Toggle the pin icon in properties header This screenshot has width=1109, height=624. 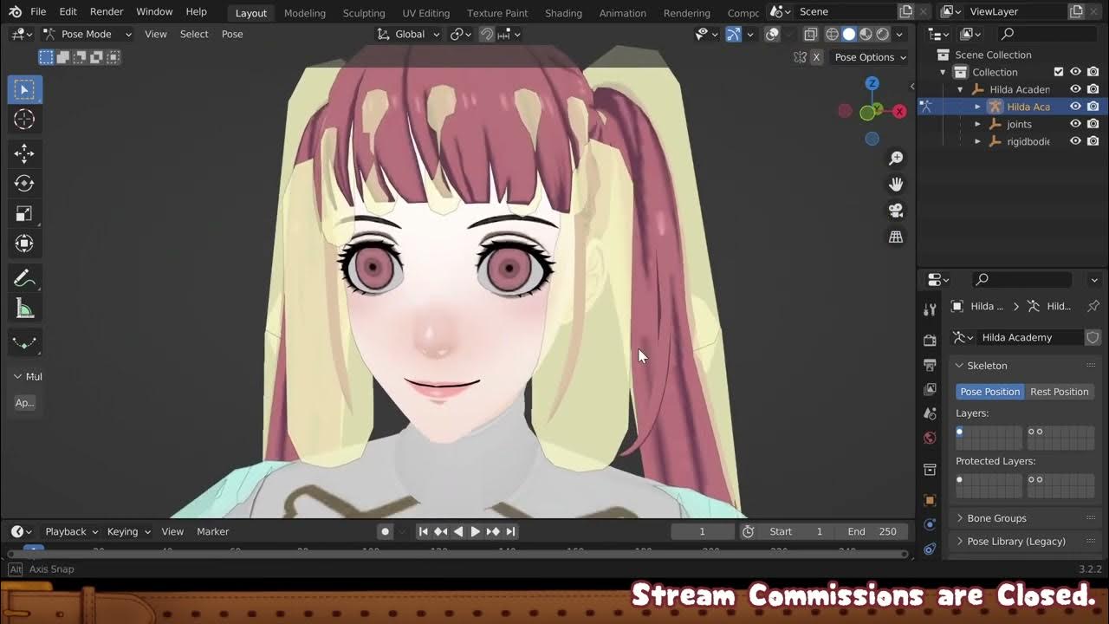(1093, 306)
